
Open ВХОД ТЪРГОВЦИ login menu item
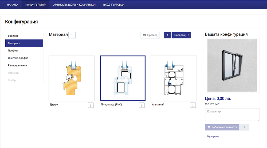tap(114, 5)
